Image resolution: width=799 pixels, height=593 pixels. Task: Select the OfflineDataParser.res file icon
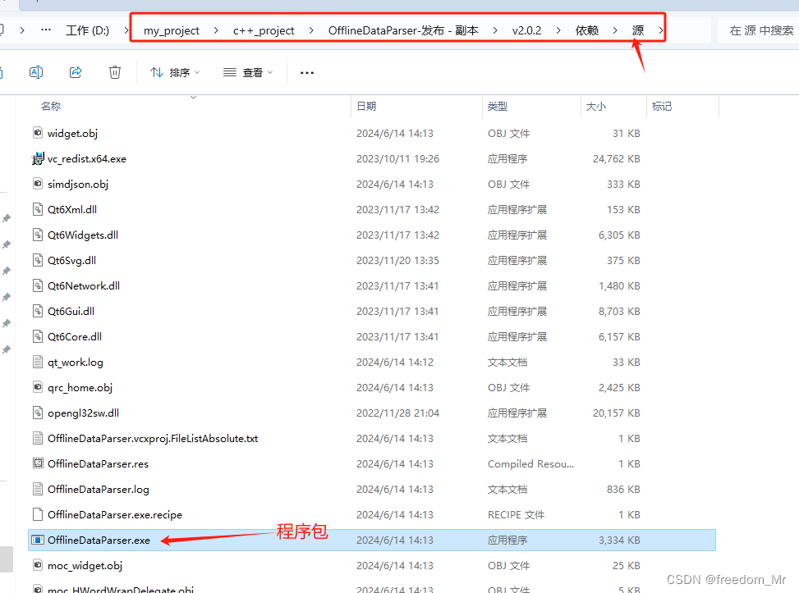point(38,463)
